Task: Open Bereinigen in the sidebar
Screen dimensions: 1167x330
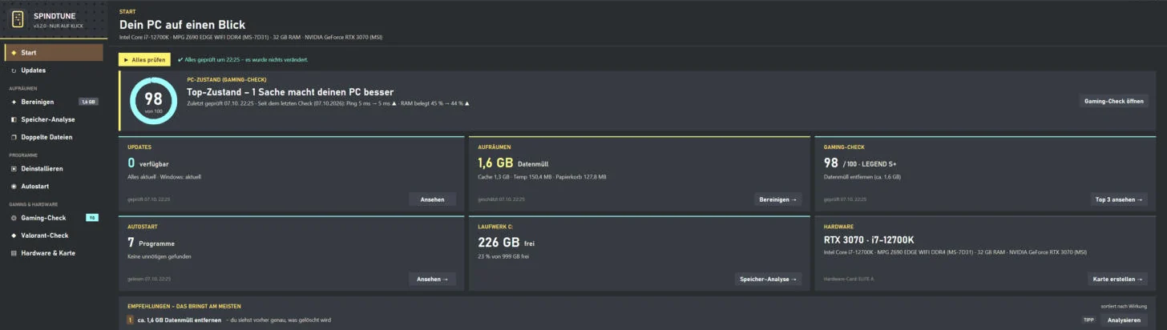Action: pos(53,102)
